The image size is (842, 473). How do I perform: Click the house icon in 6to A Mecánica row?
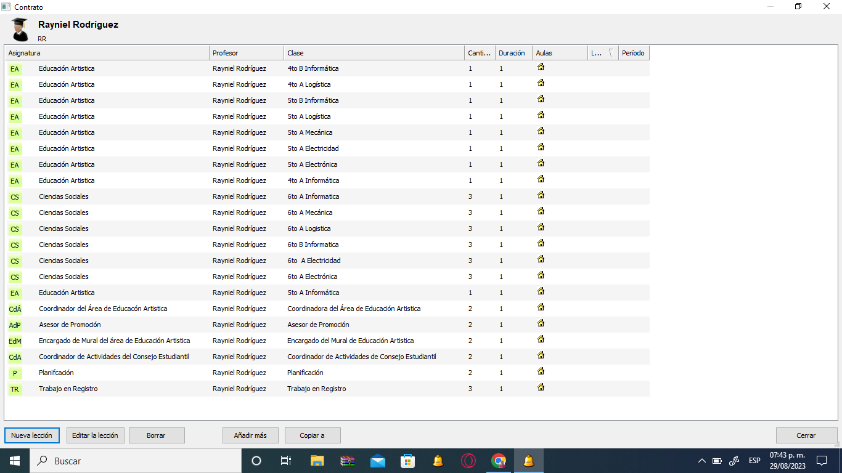(541, 211)
